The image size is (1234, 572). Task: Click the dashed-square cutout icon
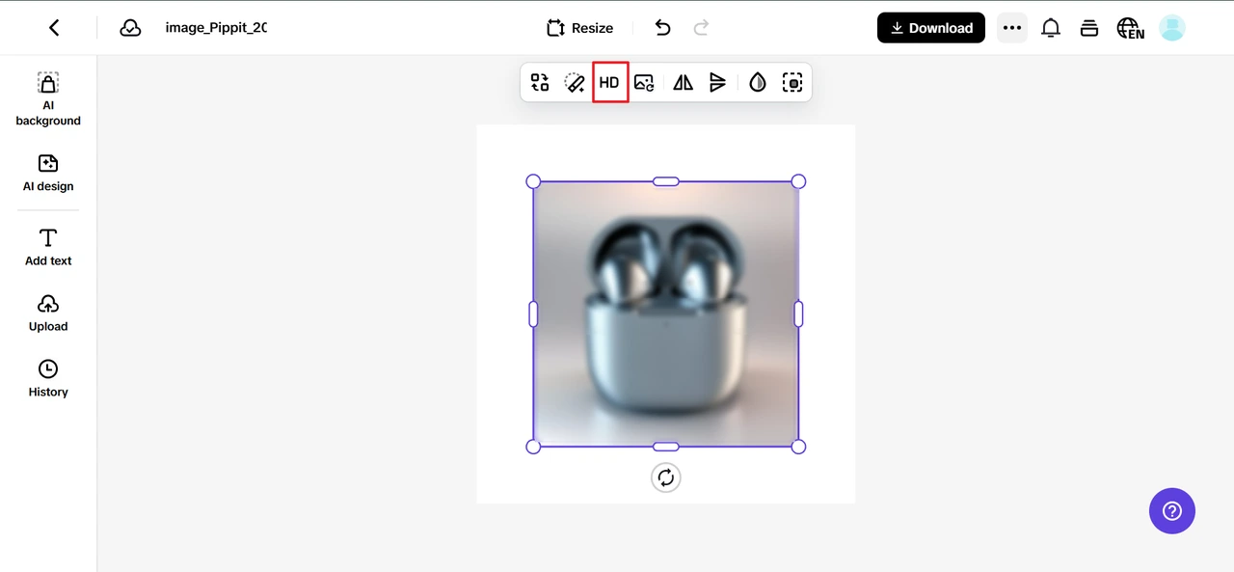(792, 83)
